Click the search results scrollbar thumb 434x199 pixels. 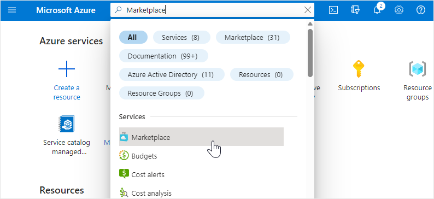click(x=310, y=52)
